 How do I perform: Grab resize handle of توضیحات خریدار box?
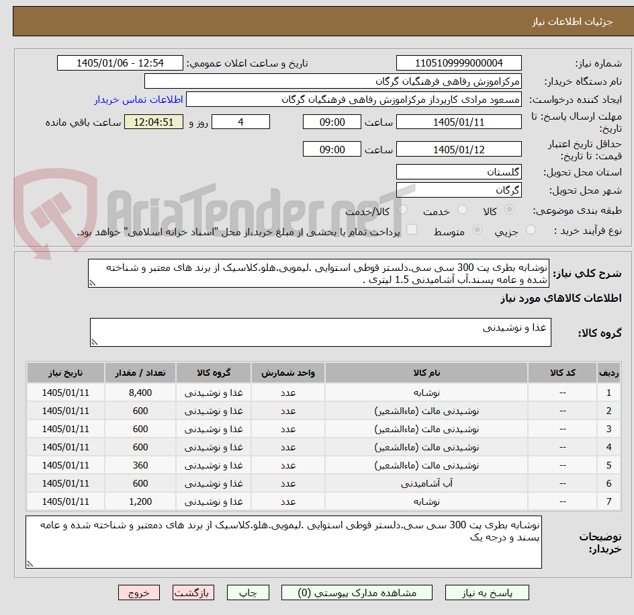[30, 564]
